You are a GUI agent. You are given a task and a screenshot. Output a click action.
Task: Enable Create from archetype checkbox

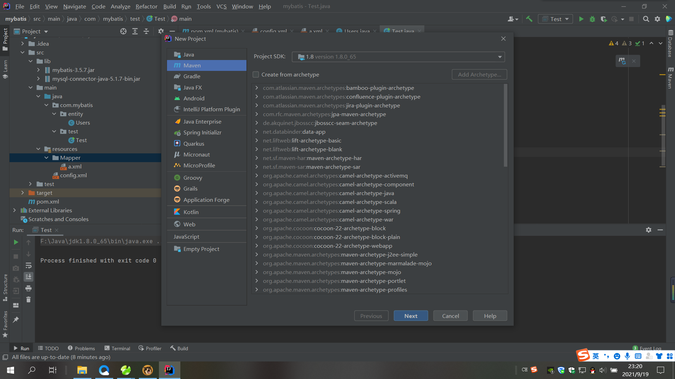click(256, 74)
